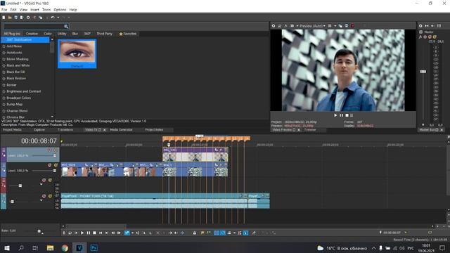Open Chrome from the Windows taskbar
450x253 pixels.
click(x=65, y=248)
